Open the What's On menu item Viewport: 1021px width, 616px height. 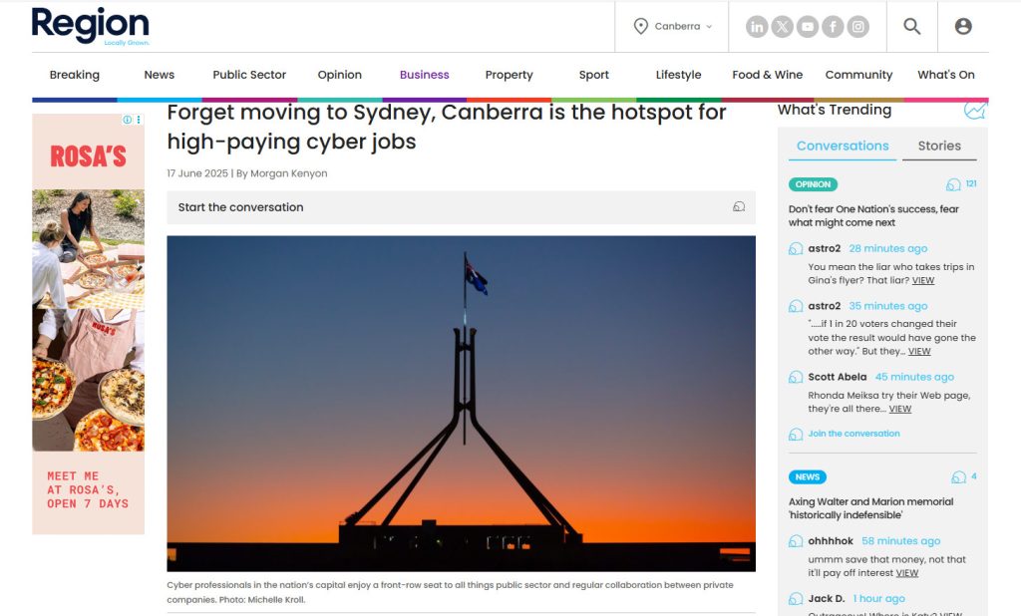point(946,75)
